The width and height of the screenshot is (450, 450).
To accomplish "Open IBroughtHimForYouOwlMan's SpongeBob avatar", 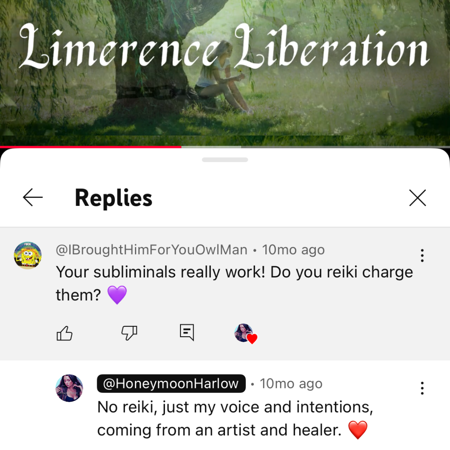I will point(28,255).
